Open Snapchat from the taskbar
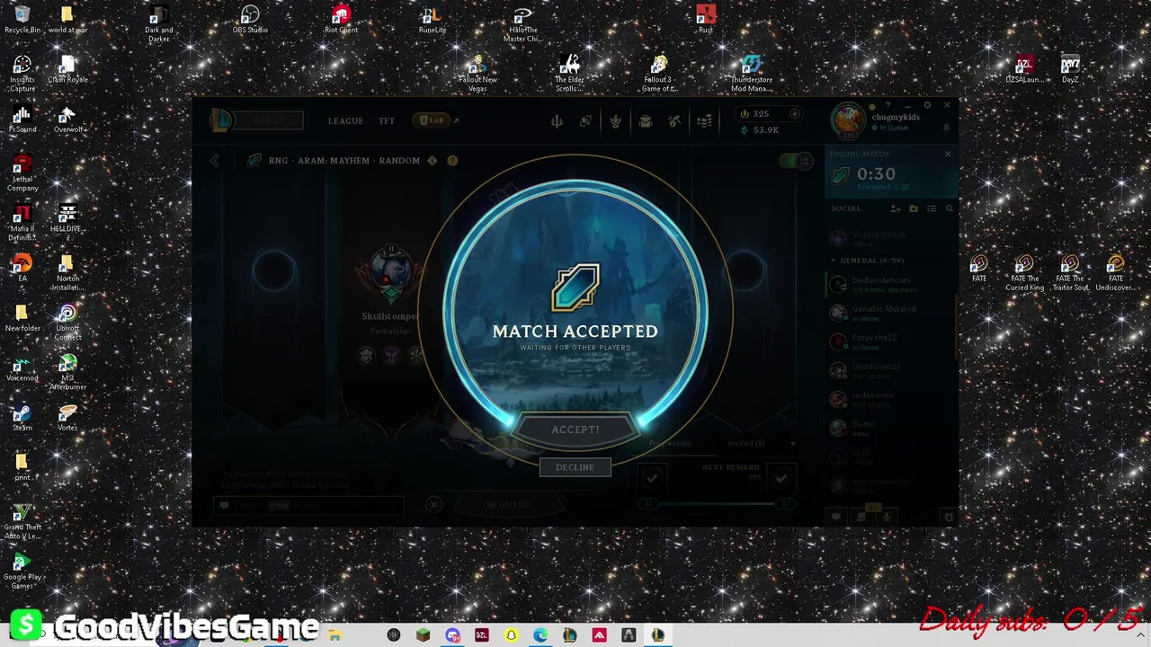 pyautogui.click(x=511, y=635)
